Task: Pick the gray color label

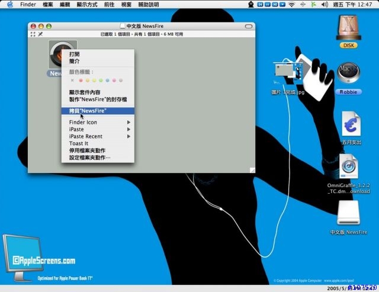Action: tap(121, 80)
